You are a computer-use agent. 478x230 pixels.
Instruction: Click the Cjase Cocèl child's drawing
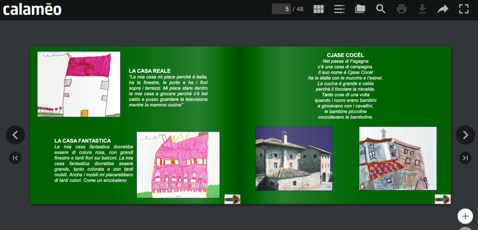coord(398,159)
